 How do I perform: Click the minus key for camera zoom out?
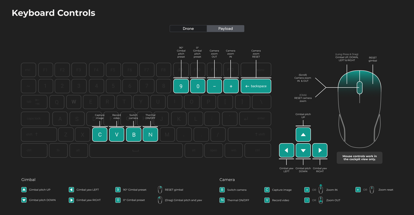[215, 86]
